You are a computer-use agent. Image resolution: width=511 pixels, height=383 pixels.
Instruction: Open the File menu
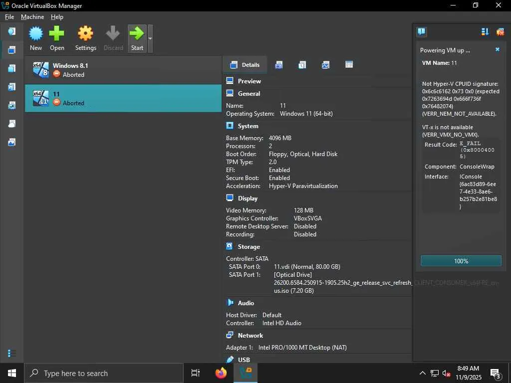(x=9, y=17)
